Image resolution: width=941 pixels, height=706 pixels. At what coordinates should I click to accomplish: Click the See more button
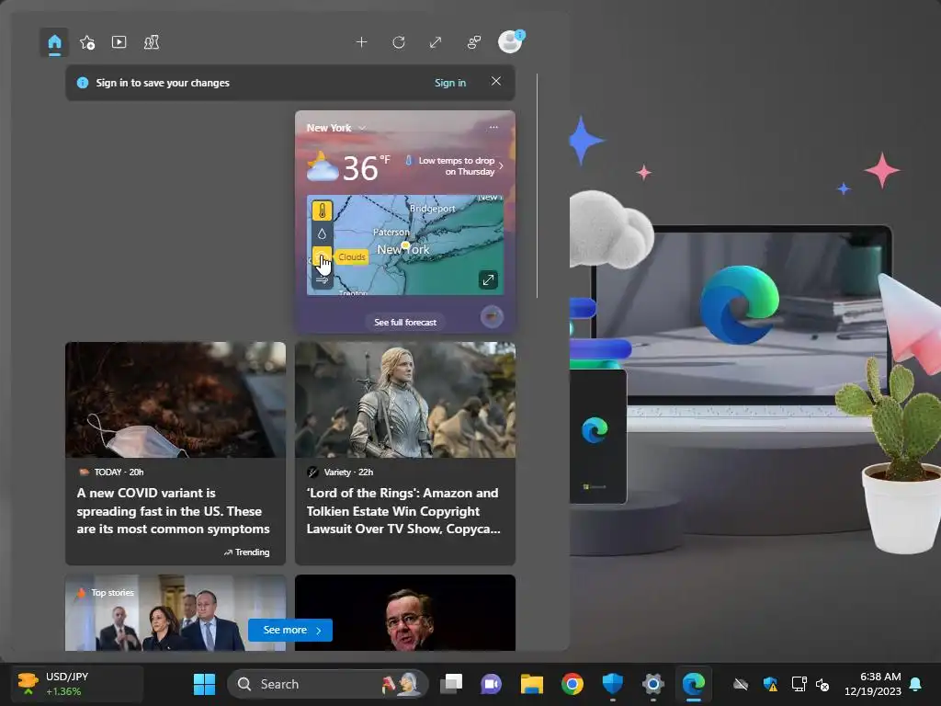(x=289, y=630)
